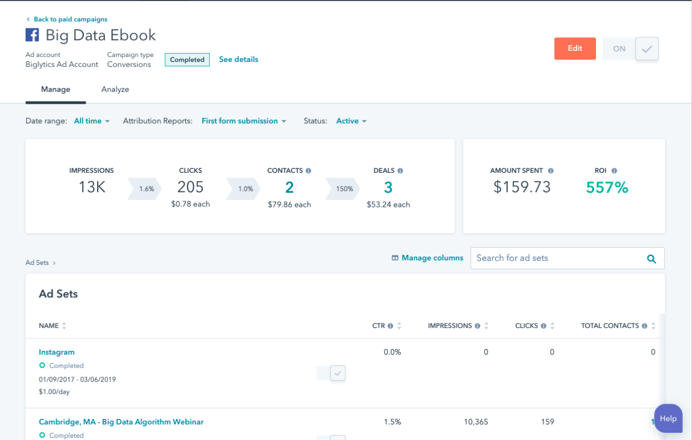Click the $0.78 each cost text
692x440 pixels.
[x=190, y=204]
